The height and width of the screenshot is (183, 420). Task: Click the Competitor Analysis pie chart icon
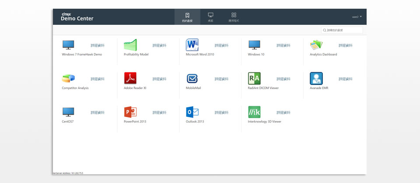(68, 78)
